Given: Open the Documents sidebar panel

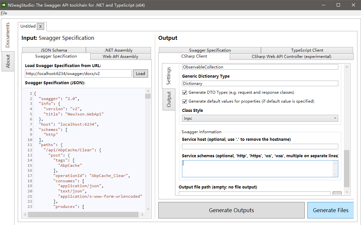Looking at the screenshot, I should (7, 35).
